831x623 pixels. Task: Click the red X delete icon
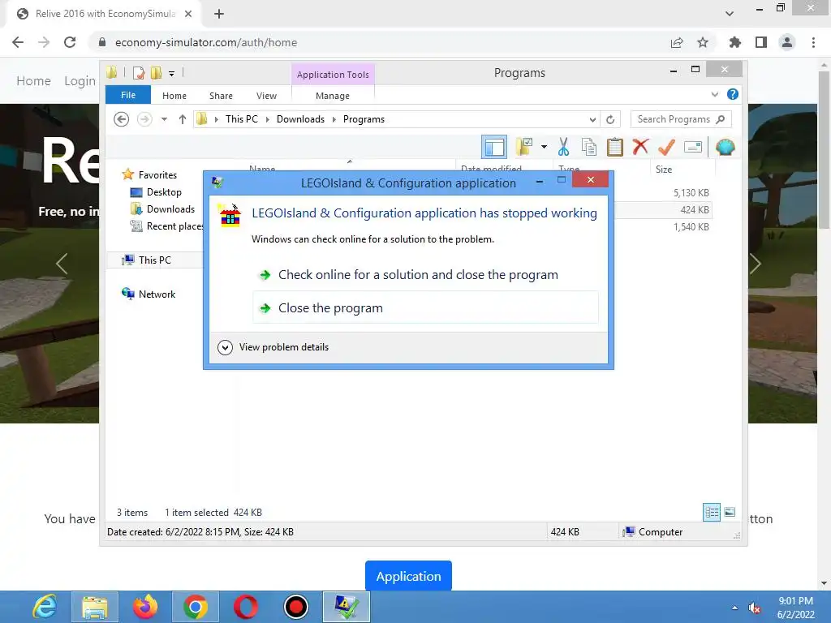(x=640, y=146)
